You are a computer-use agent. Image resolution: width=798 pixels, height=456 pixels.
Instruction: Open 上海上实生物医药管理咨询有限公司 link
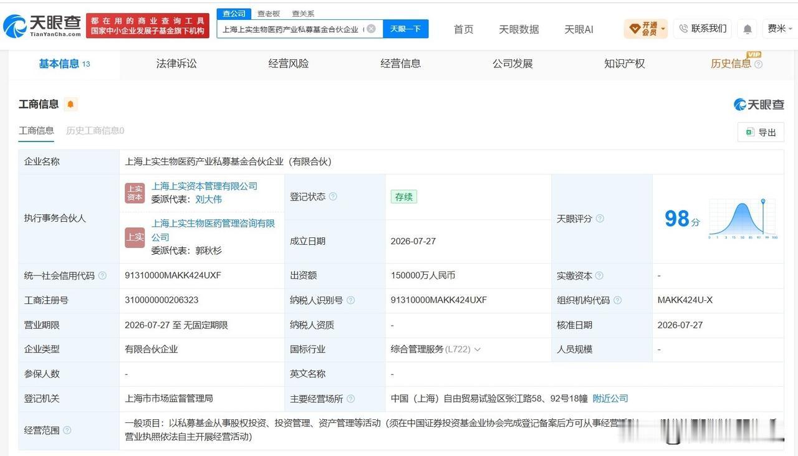[x=213, y=230]
